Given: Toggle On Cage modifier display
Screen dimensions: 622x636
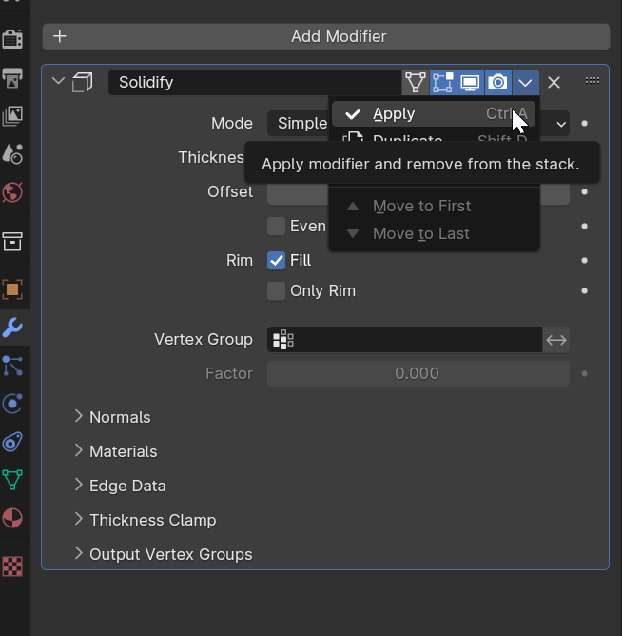Looking at the screenshot, I should click(416, 82).
